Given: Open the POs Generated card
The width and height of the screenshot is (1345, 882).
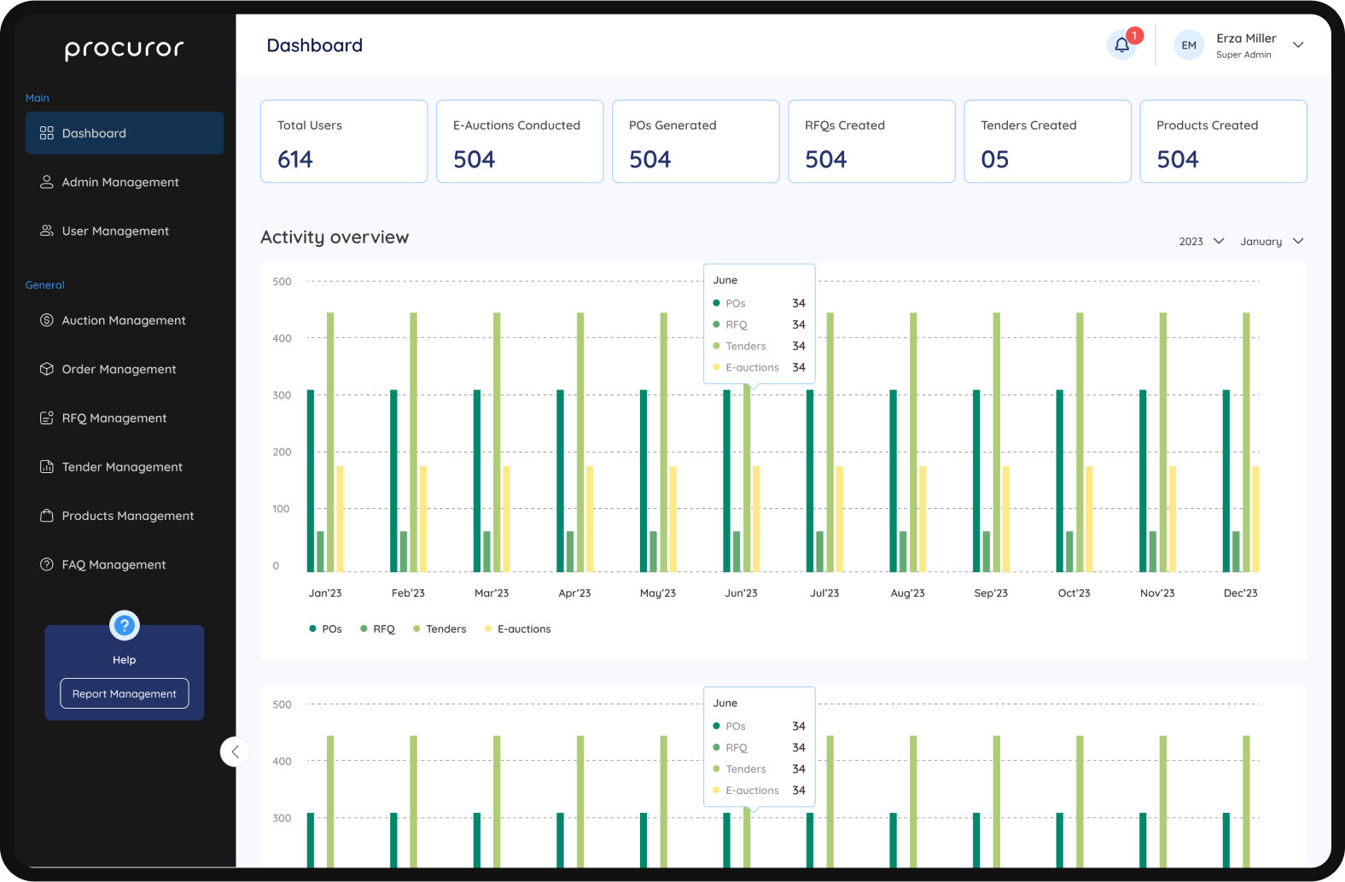Looking at the screenshot, I should coord(696,141).
